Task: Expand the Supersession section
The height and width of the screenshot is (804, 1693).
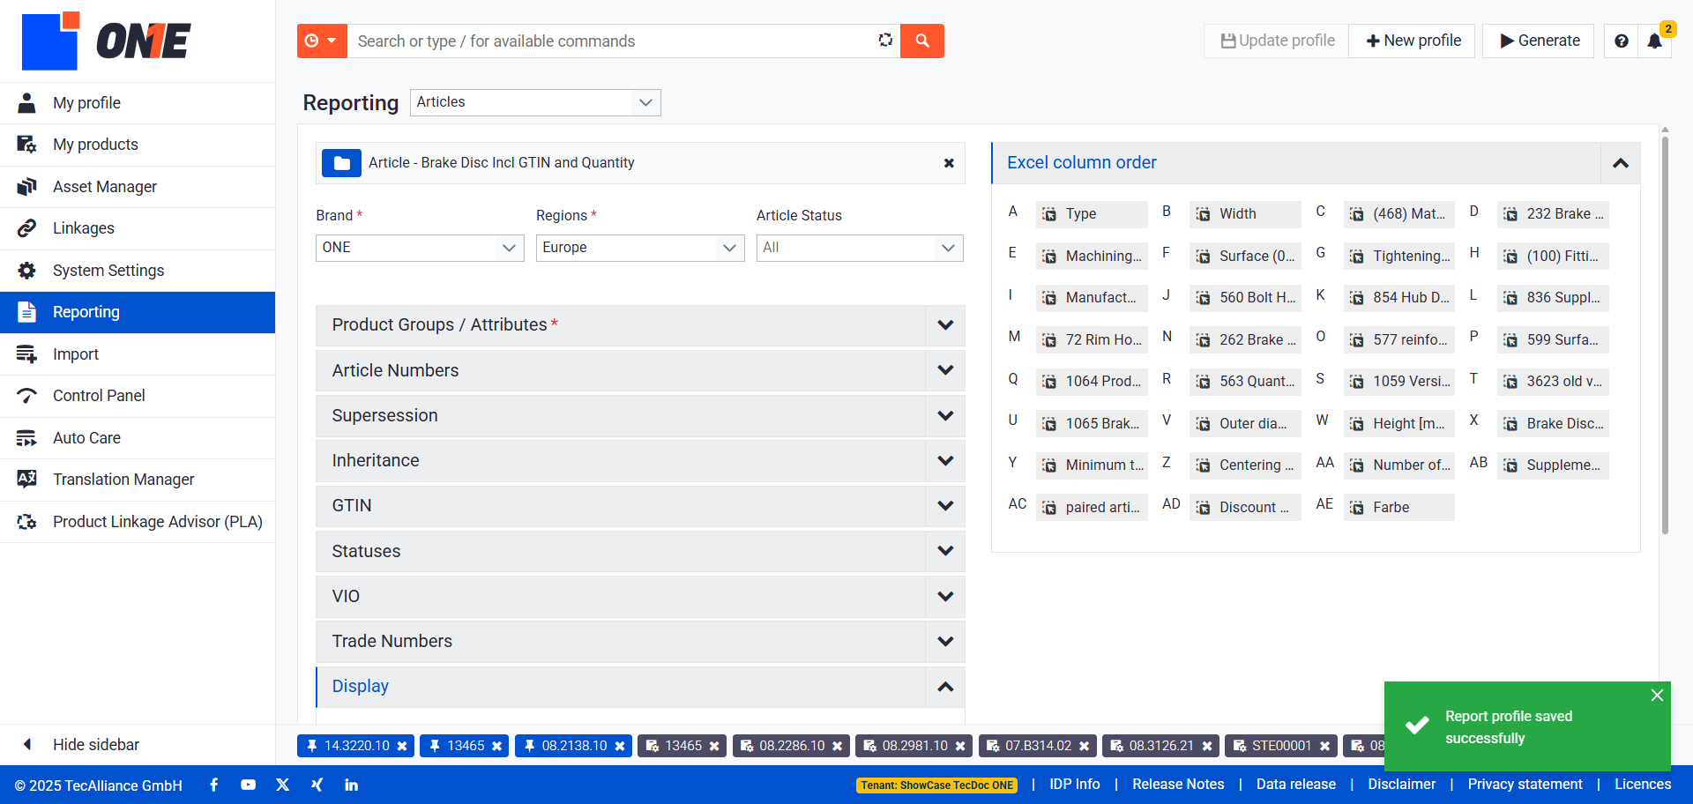Action: pyautogui.click(x=640, y=415)
